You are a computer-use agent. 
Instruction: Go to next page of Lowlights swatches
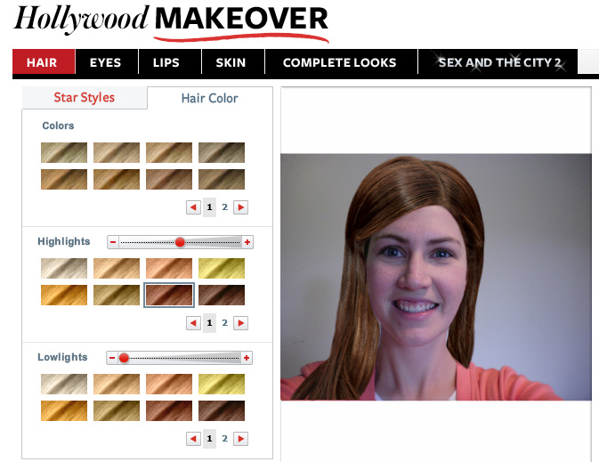(x=240, y=439)
